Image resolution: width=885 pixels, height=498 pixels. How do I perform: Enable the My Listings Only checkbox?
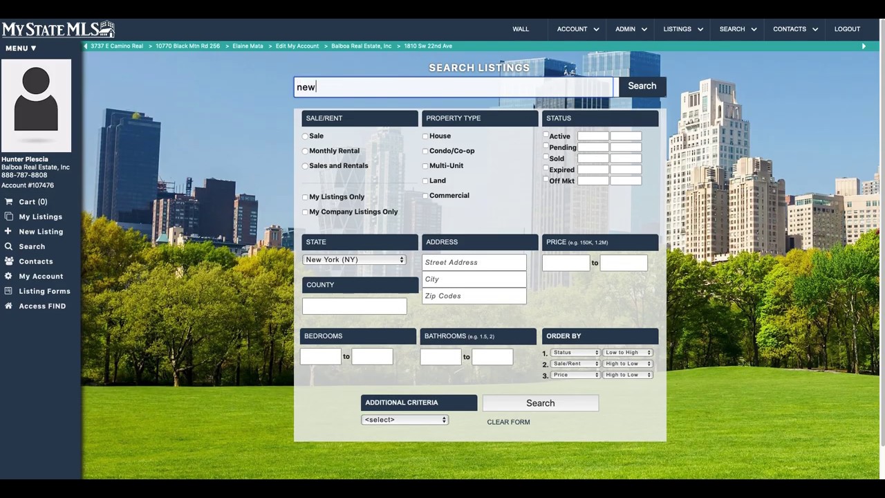click(x=305, y=197)
